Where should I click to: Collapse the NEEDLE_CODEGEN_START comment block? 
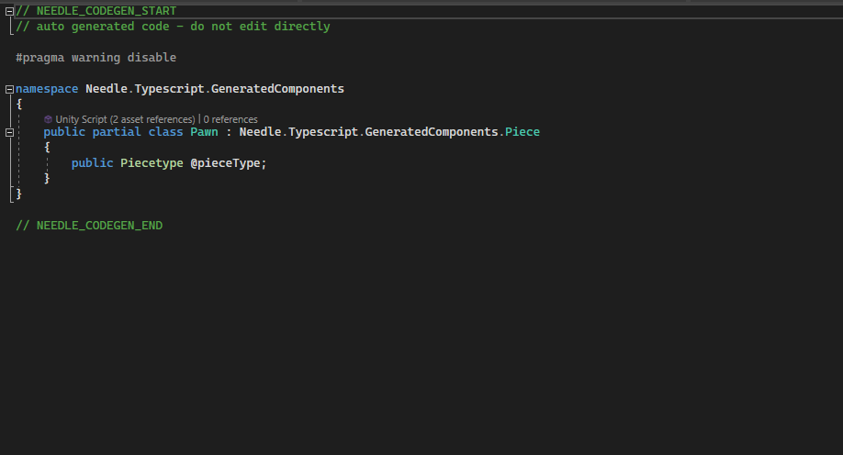click(9, 11)
